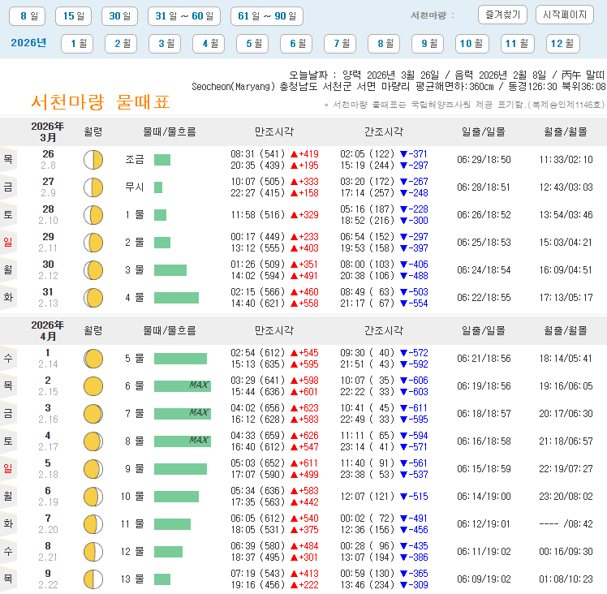Click the 7물 MAX tide flow bar

click(183, 414)
